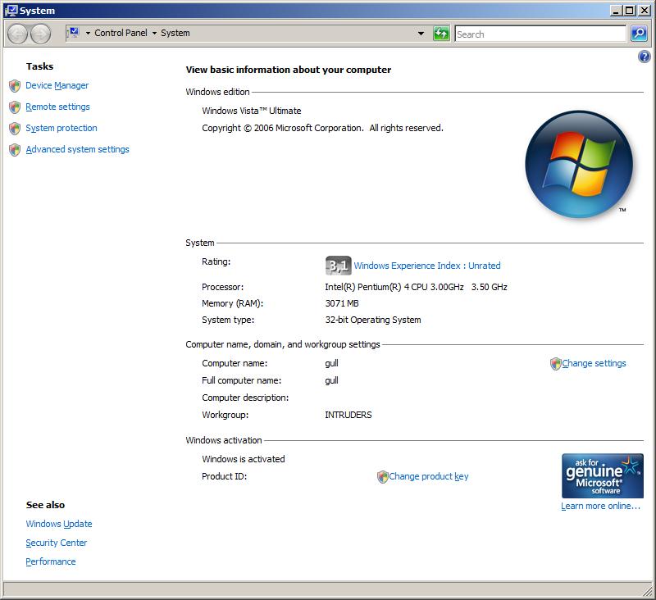Click the shield icon beside Remote settings
This screenshot has width=656, height=600.
(x=15, y=107)
